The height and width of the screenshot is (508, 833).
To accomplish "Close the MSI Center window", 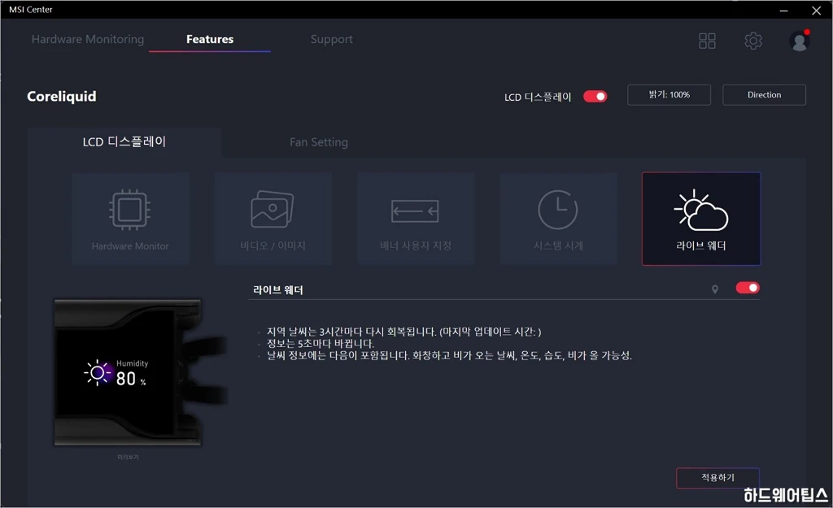I will (x=817, y=10).
